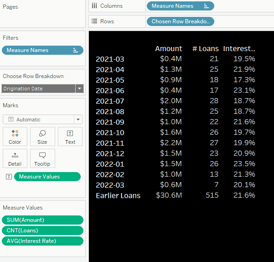274x262 pixels.
Task: Select the 2021-09 row label
Action: (110, 122)
